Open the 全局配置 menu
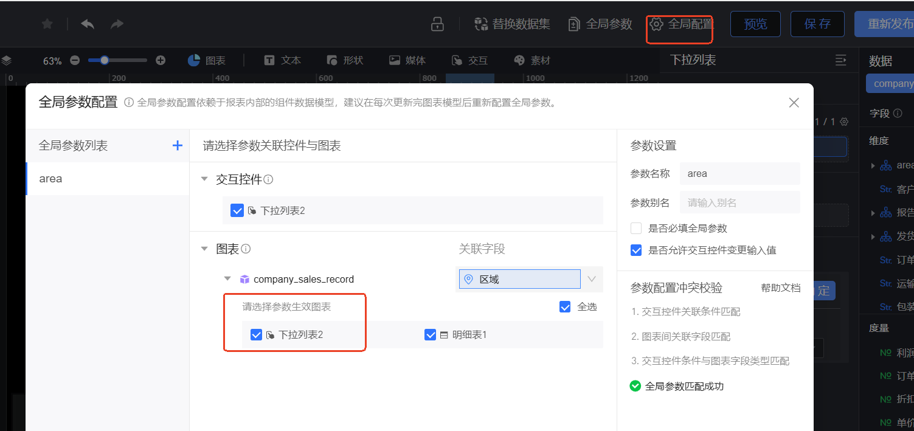Screen dimensions: 914x431 click(x=682, y=24)
